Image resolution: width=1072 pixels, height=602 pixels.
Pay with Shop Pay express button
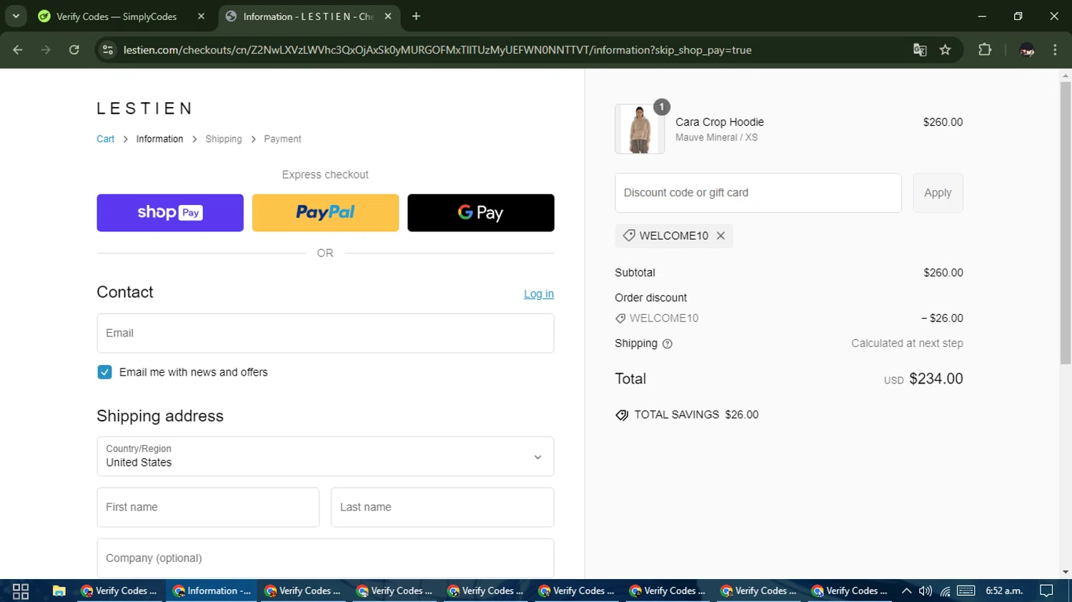coord(170,213)
